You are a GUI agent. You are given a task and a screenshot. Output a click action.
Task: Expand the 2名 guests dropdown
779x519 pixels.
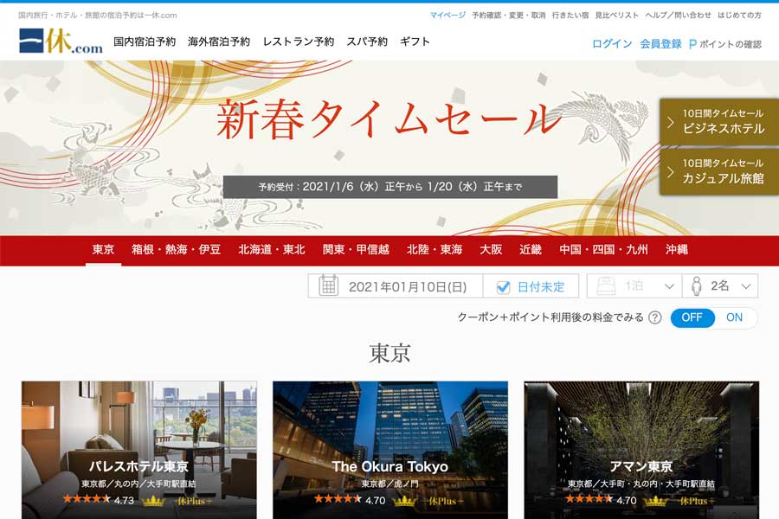[720, 286]
